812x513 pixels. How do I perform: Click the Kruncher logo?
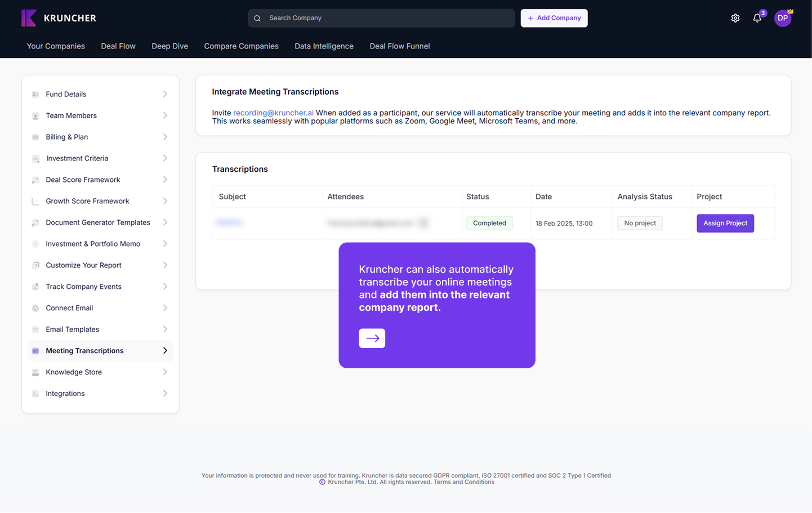point(59,18)
